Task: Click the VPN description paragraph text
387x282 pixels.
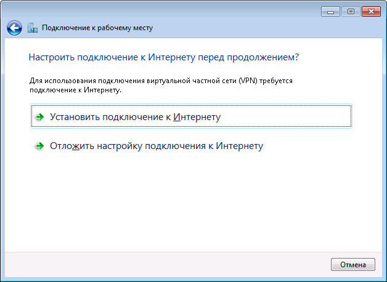Action: pyautogui.click(x=161, y=86)
